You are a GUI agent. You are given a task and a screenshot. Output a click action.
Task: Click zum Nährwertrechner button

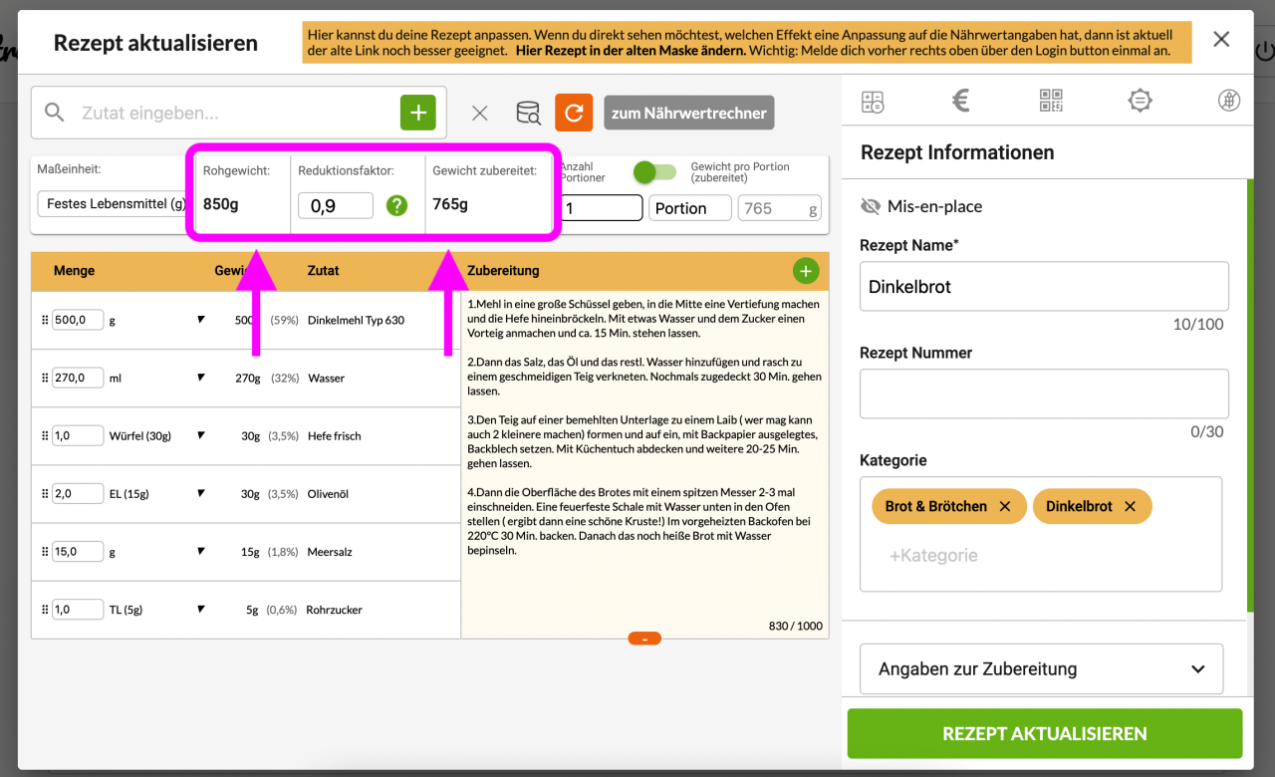689,113
